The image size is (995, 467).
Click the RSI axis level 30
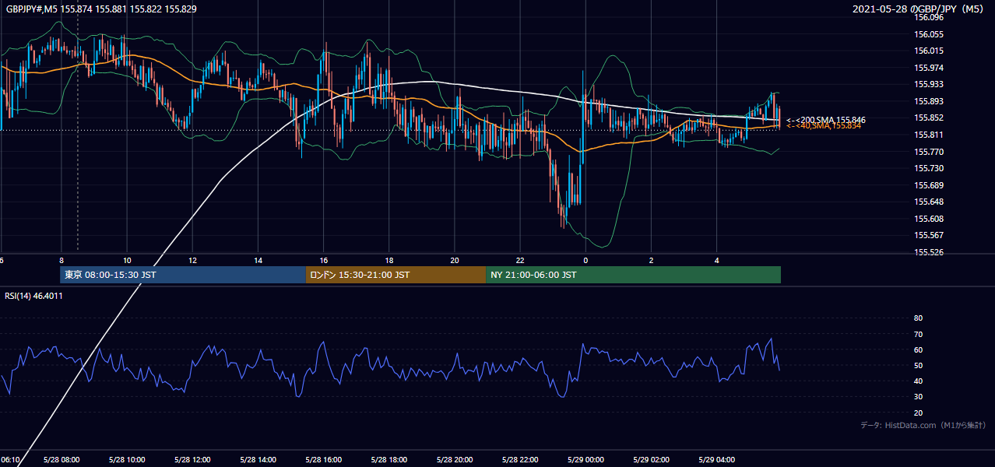918,396
